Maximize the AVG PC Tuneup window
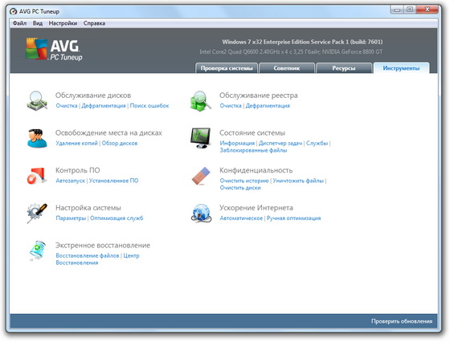Image resolution: width=450 pixels, height=342 pixels. pyautogui.click(x=410, y=10)
